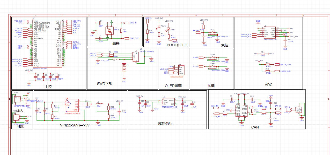The image size is (330, 155).
Task: Click the '主控' section title
Action: (48, 87)
